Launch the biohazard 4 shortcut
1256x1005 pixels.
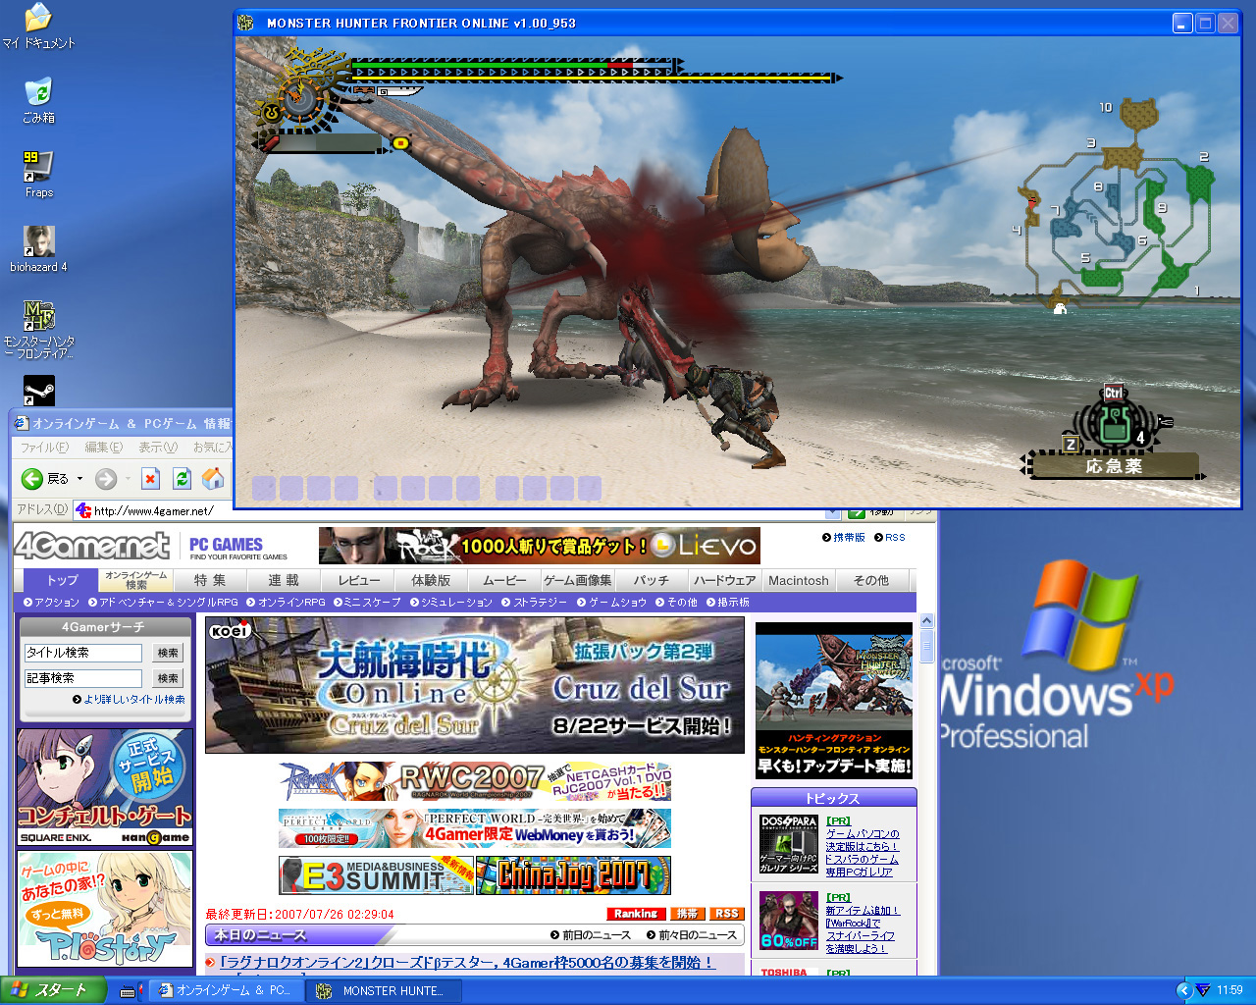(x=38, y=249)
